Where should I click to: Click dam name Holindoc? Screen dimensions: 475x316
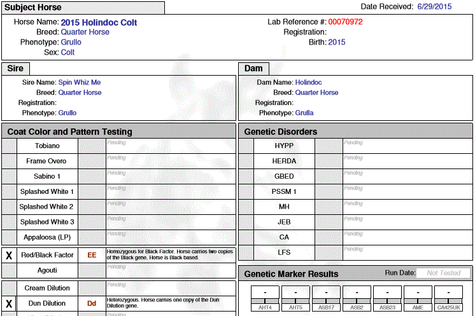click(x=308, y=82)
